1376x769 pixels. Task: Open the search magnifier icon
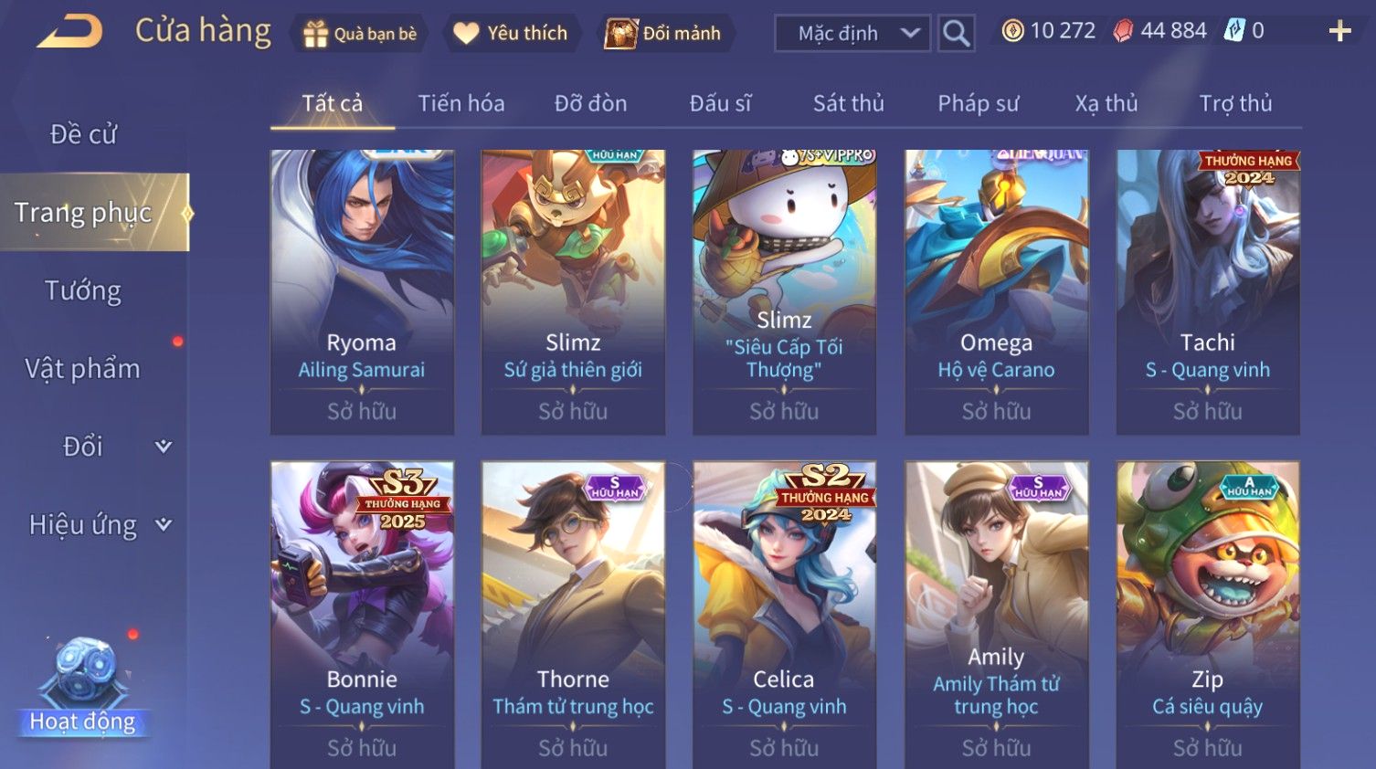[x=956, y=34]
